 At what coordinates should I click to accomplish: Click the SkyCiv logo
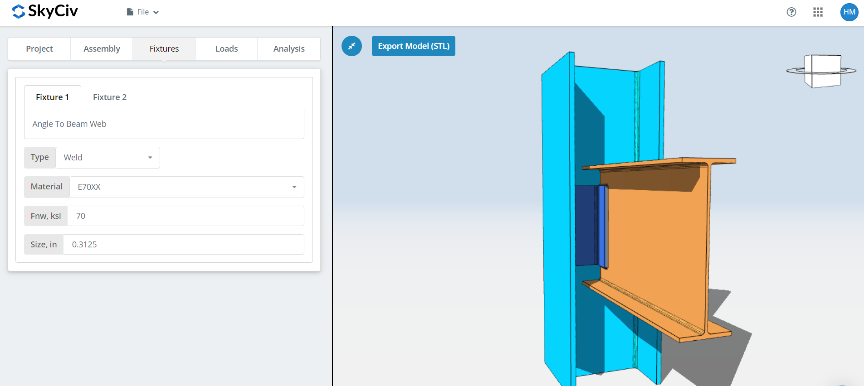[x=44, y=11]
